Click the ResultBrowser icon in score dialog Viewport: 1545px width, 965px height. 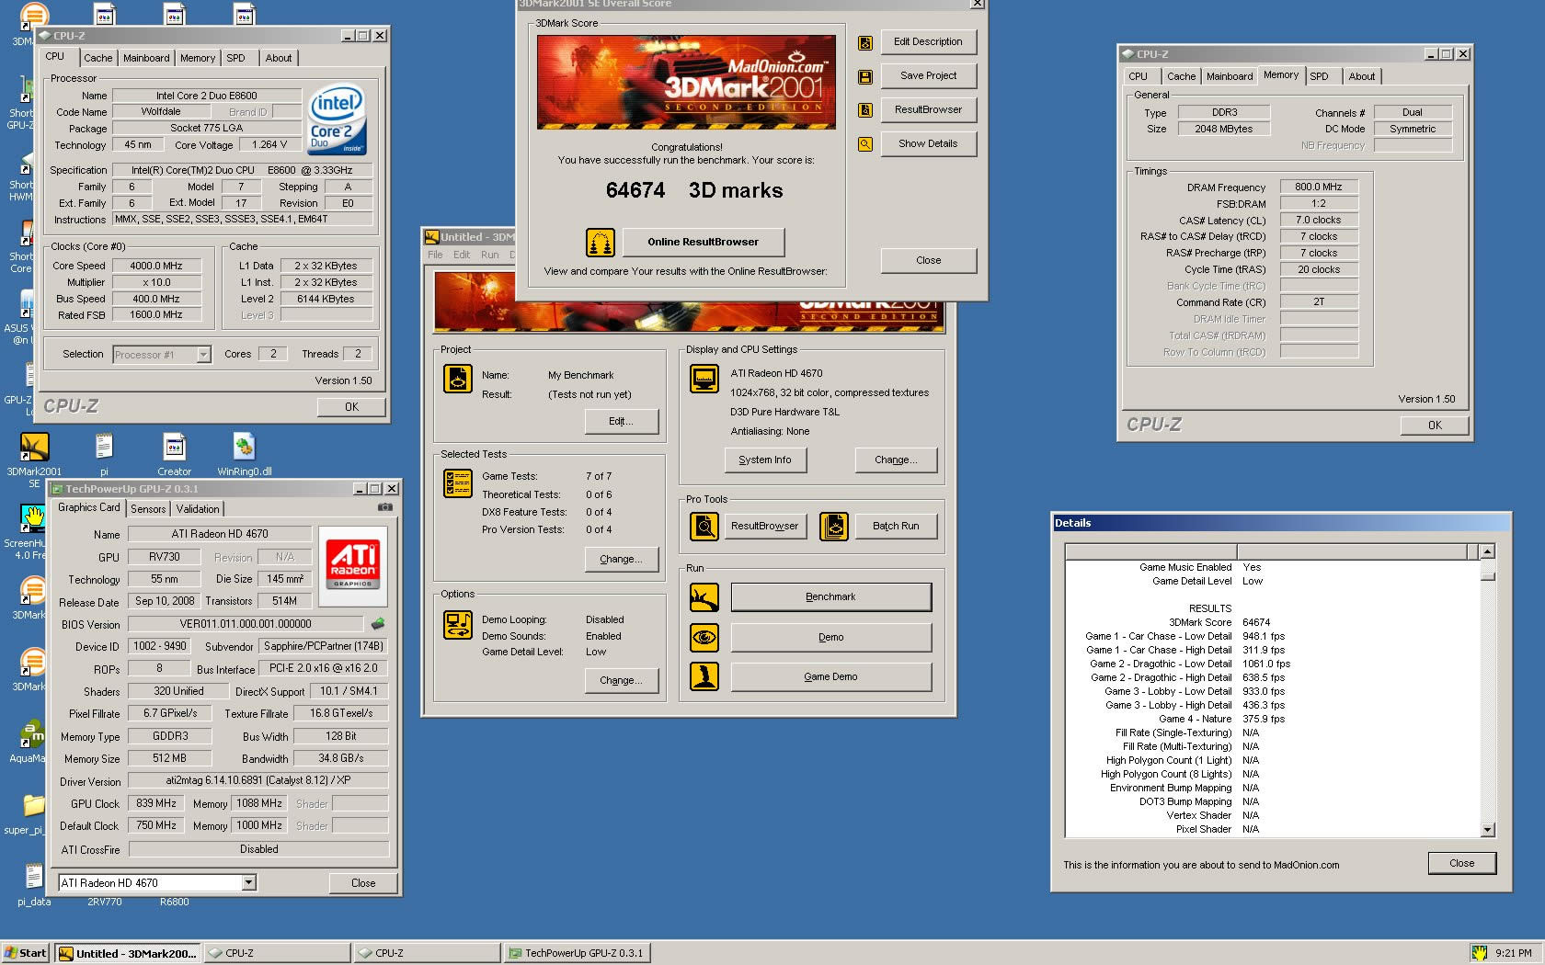pyautogui.click(x=865, y=110)
